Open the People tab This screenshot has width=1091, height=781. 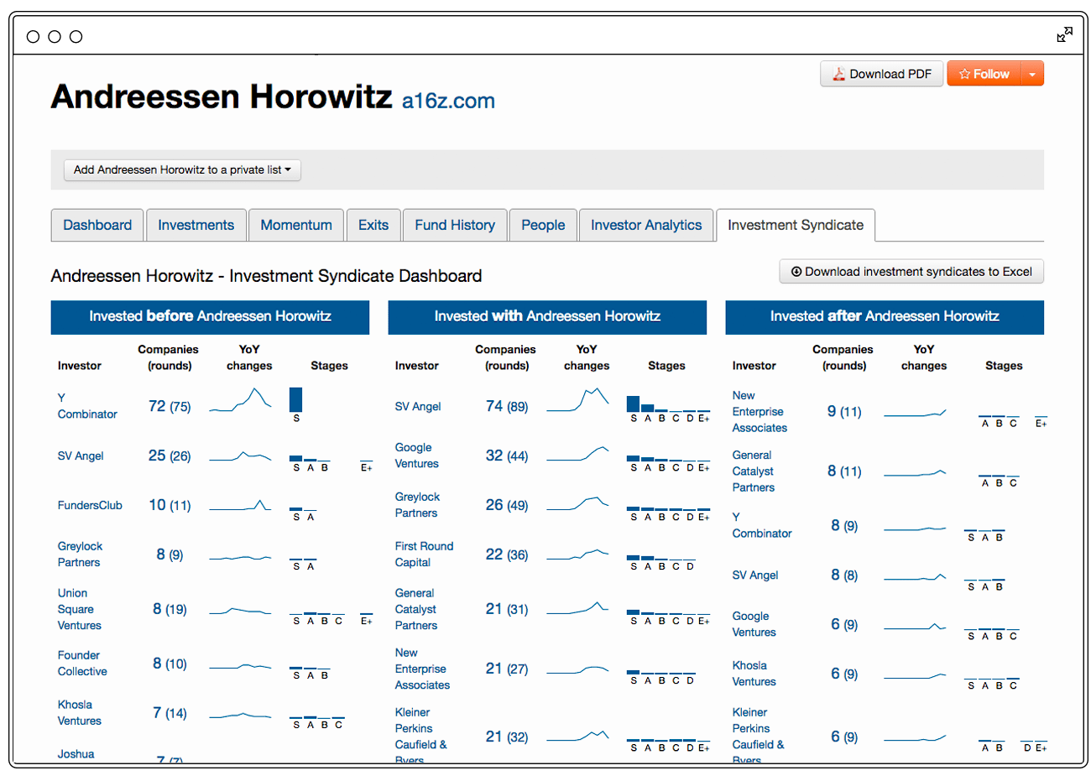543,225
